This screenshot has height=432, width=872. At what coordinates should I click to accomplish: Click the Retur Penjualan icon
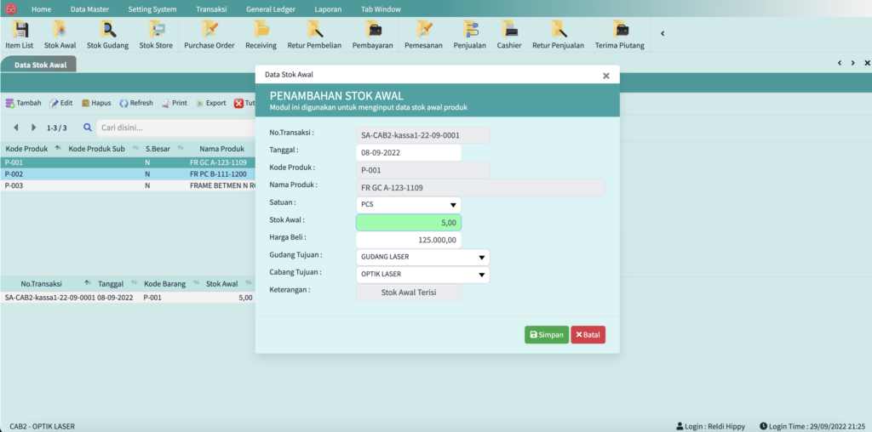[558, 34]
